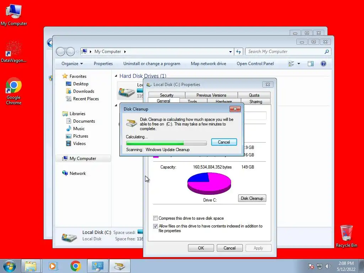Switch to the Previous Versions tab

[x=211, y=95]
